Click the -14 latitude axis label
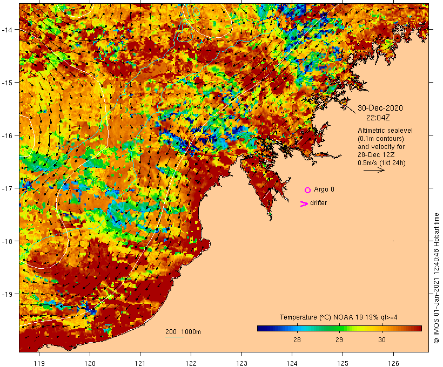The height and width of the screenshot is (367, 443). click(7, 30)
